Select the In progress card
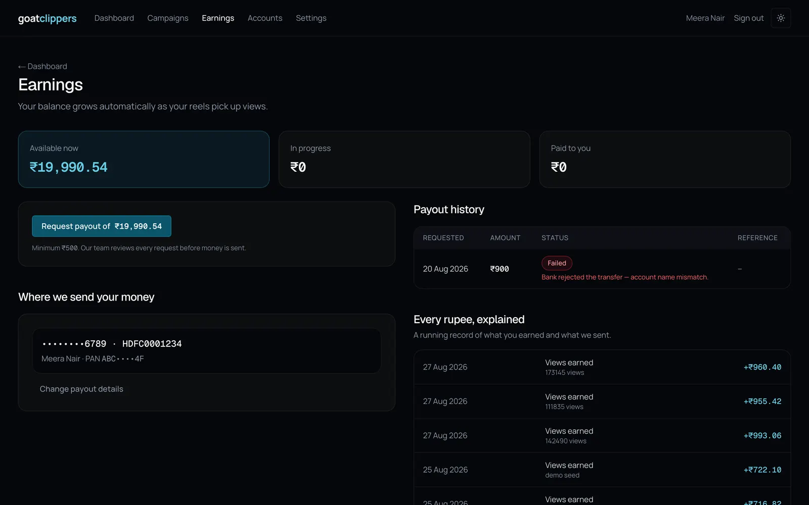This screenshot has height=505, width=809. (x=404, y=160)
